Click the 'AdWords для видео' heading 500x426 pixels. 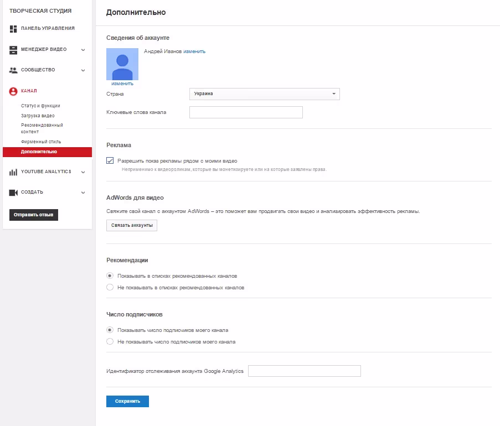pos(135,198)
